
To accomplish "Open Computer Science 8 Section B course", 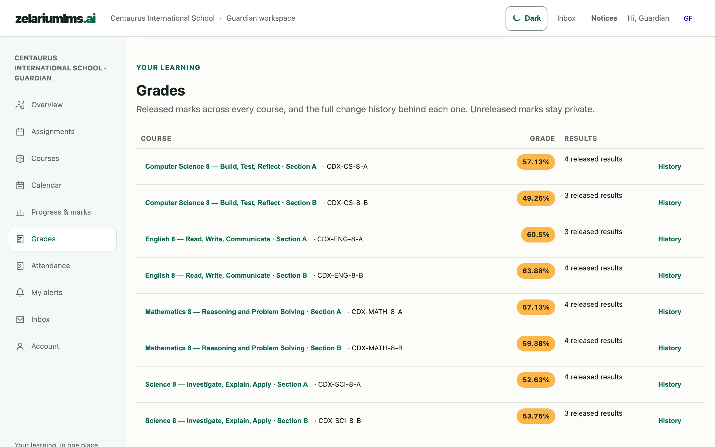I will 231,203.
